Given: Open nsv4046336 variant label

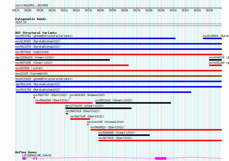Looking at the screenshot, I should (219, 57).
